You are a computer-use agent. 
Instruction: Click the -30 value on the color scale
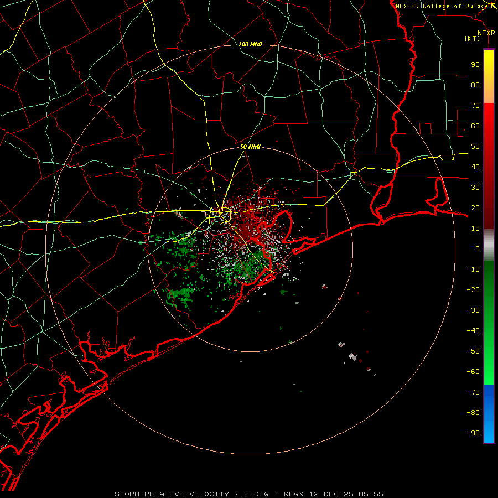coord(473,310)
